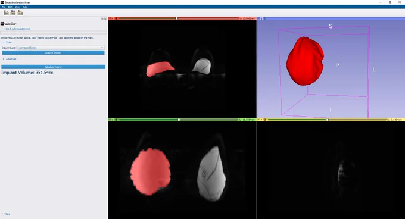Click the DCM DICOM toolbar icon
Screen dimensions: 405x219
[x=13, y=12]
